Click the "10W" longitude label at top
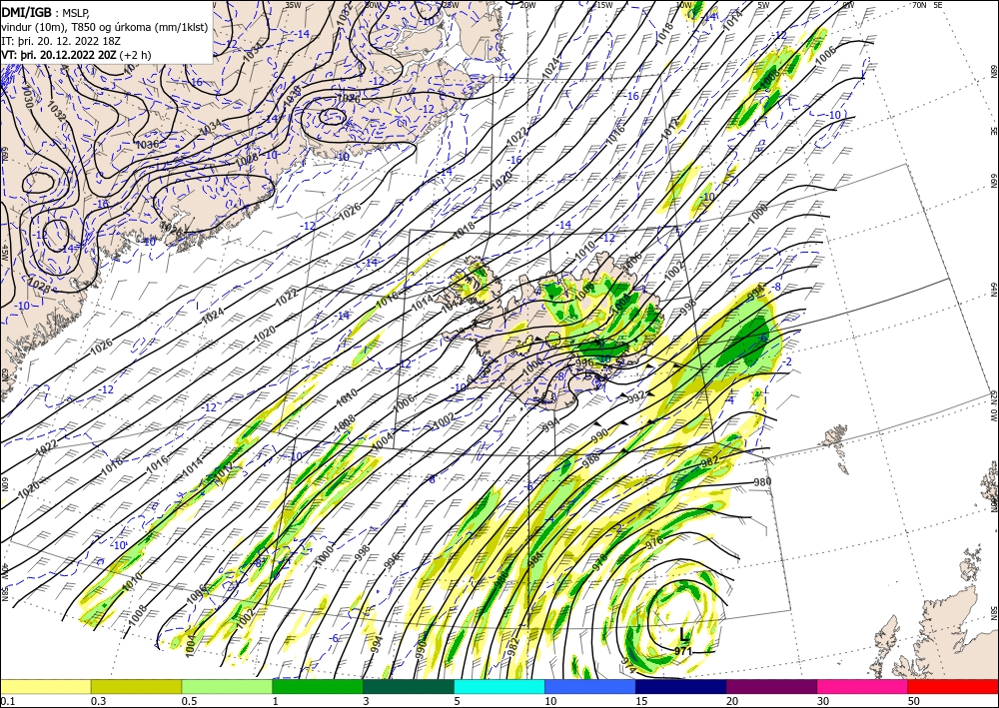 pyautogui.click(x=683, y=5)
